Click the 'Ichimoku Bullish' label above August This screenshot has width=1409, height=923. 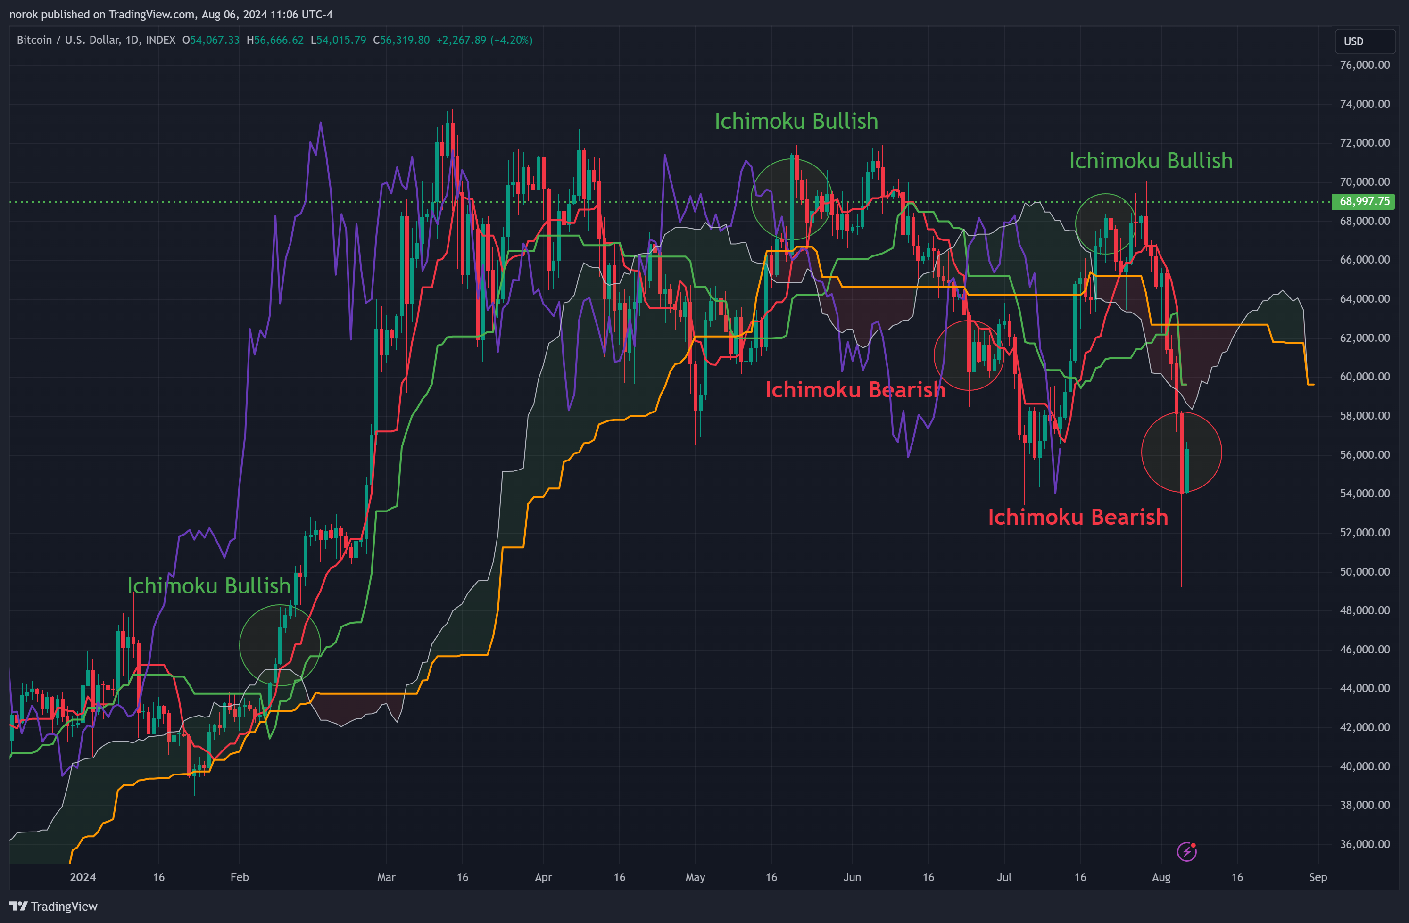(1151, 160)
